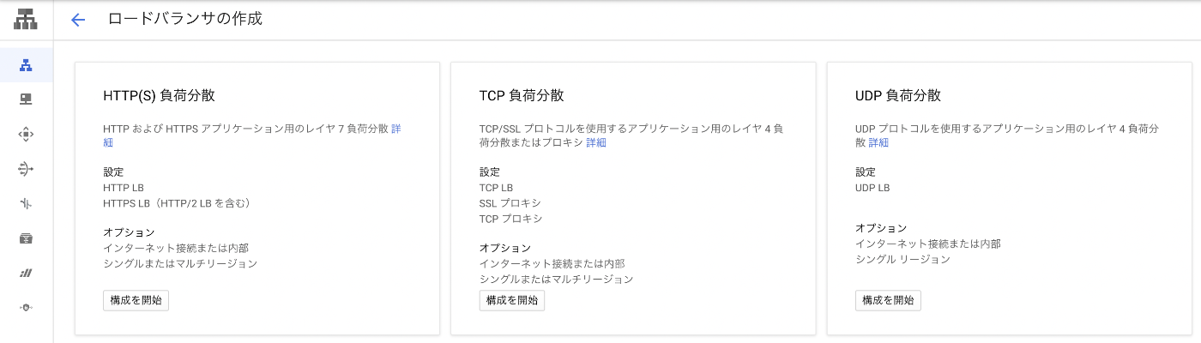1201x343 pixels.
Task: Open the last sidebar icon with shield
Action: (26, 307)
